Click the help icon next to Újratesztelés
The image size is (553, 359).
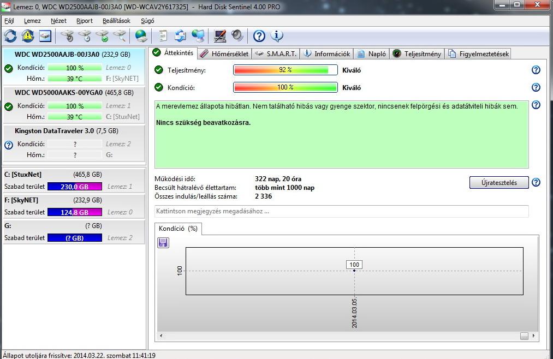click(x=536, y=182)
